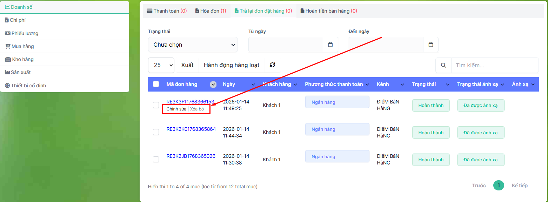Check the row for order RE3K2JB1768365026
The image size is (548, 202).
[x=156, y=159]
